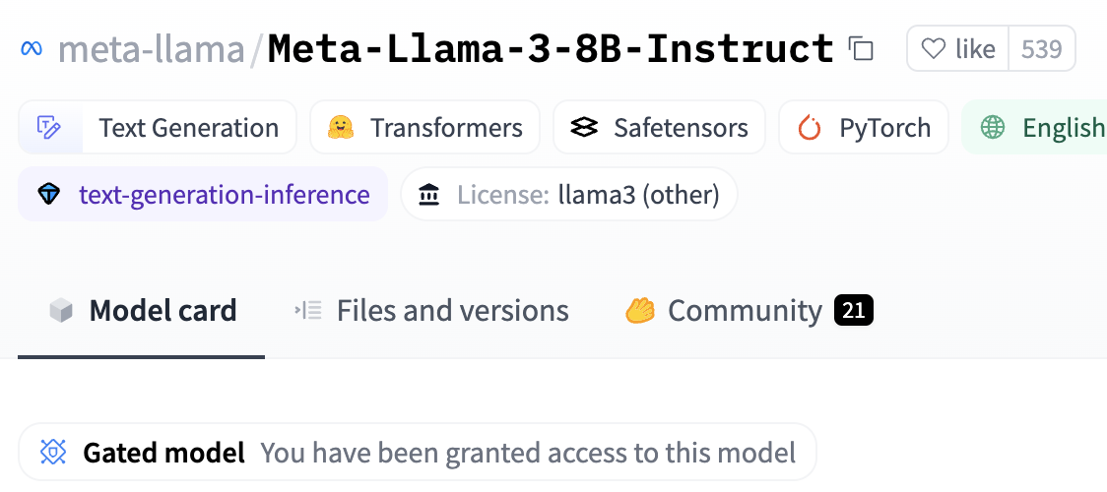Click the text-generation-inference tag
This screenshot has height=492, width=1107.
(224, 195)
